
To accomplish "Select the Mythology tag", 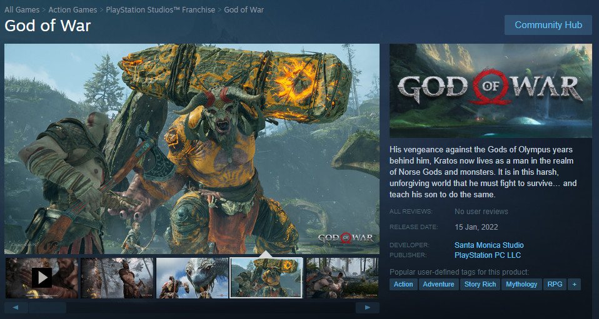I will (521, 284).
